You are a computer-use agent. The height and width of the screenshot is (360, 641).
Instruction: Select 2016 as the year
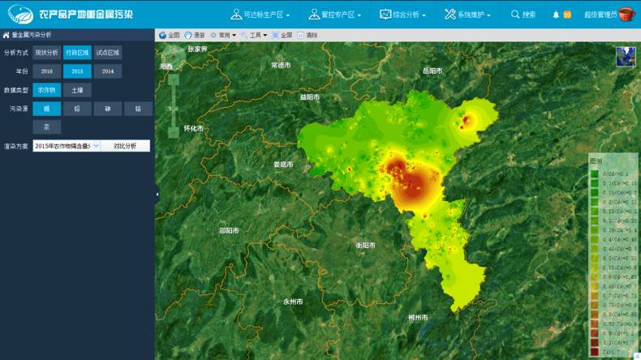tap(47, 71)
